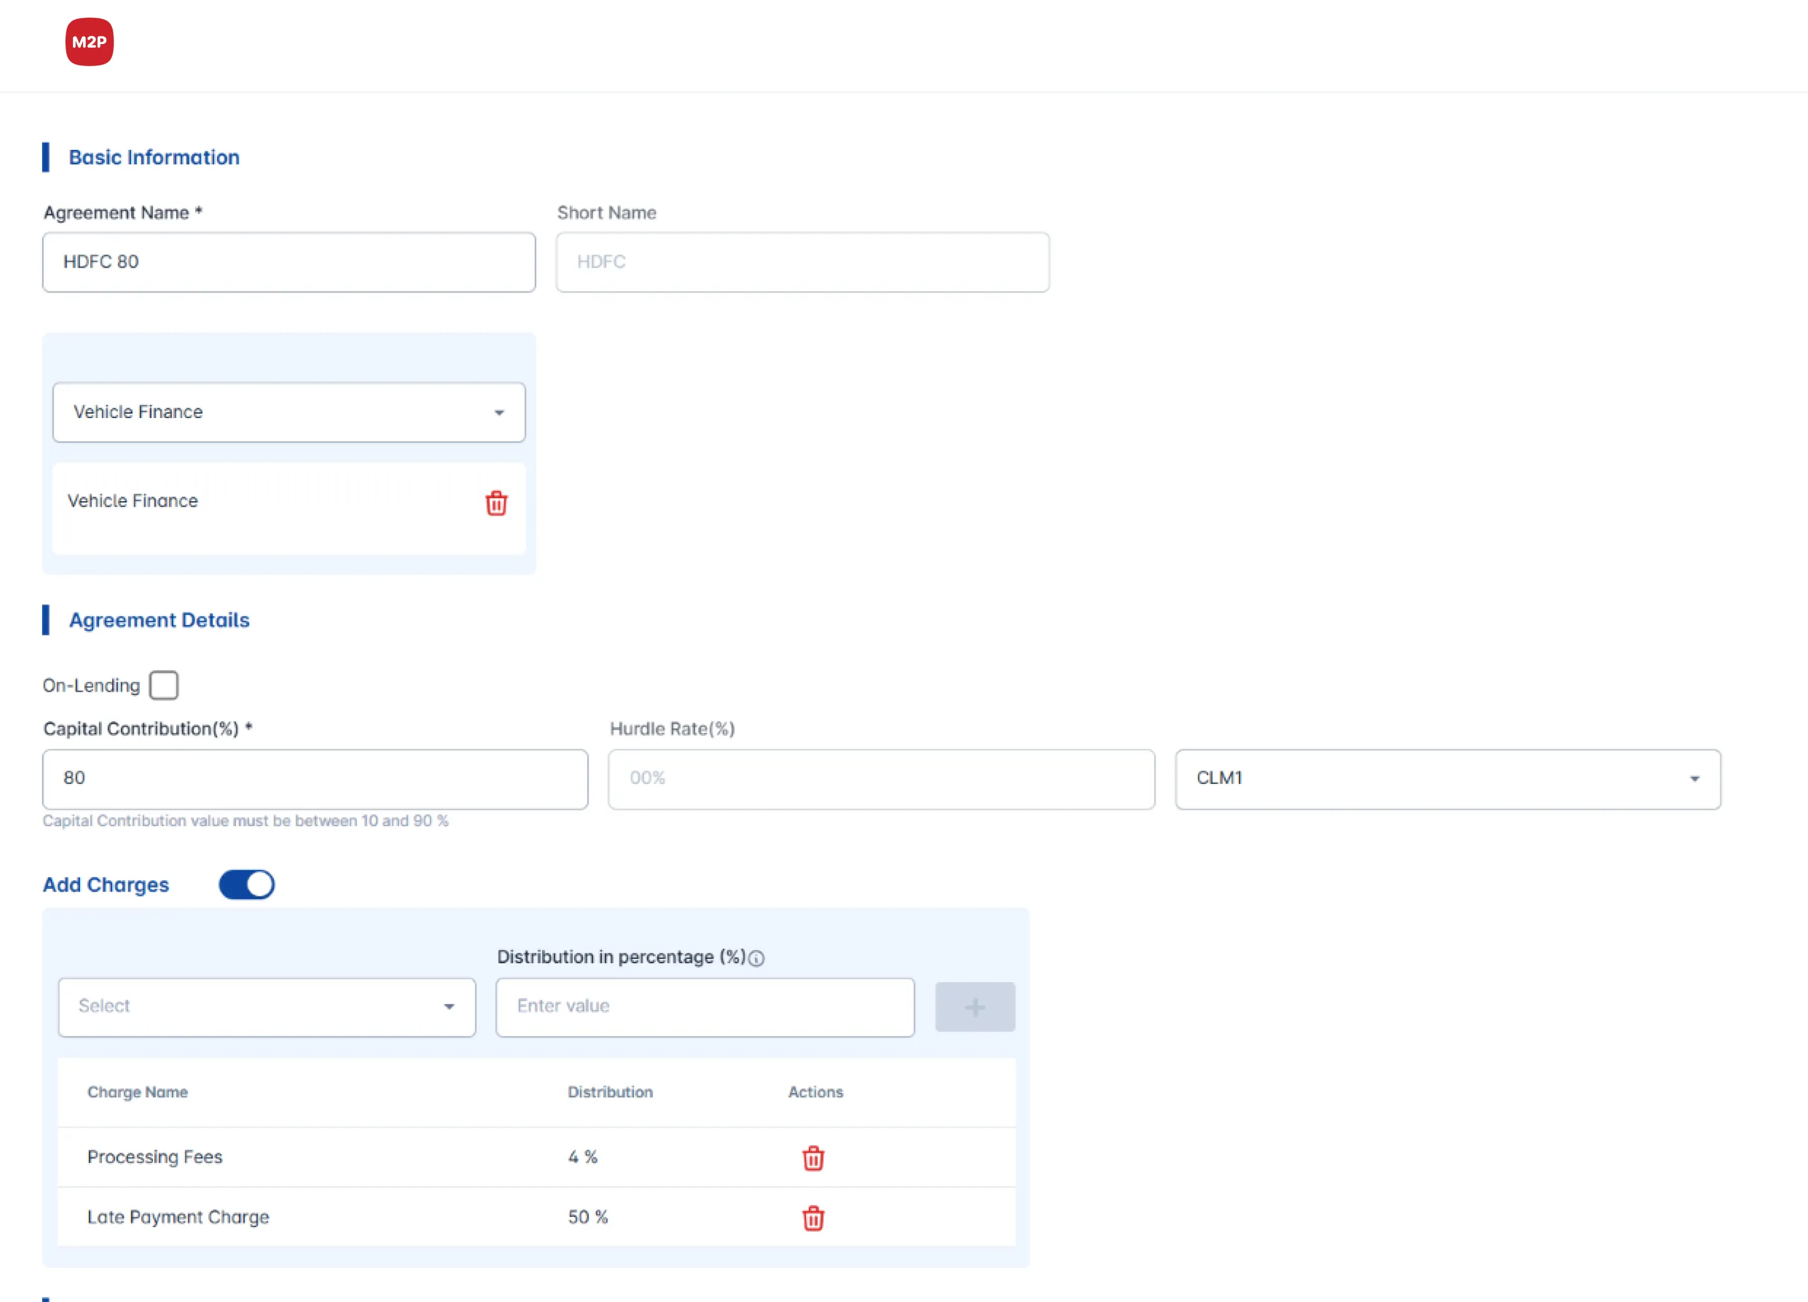Click the Basic Information heading

point(154,157)
